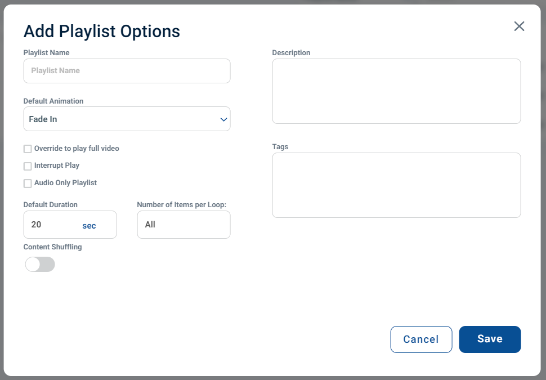The image size is (546, 380).
Task: Click the 'Description' field label
Action: tap(291, 53)
